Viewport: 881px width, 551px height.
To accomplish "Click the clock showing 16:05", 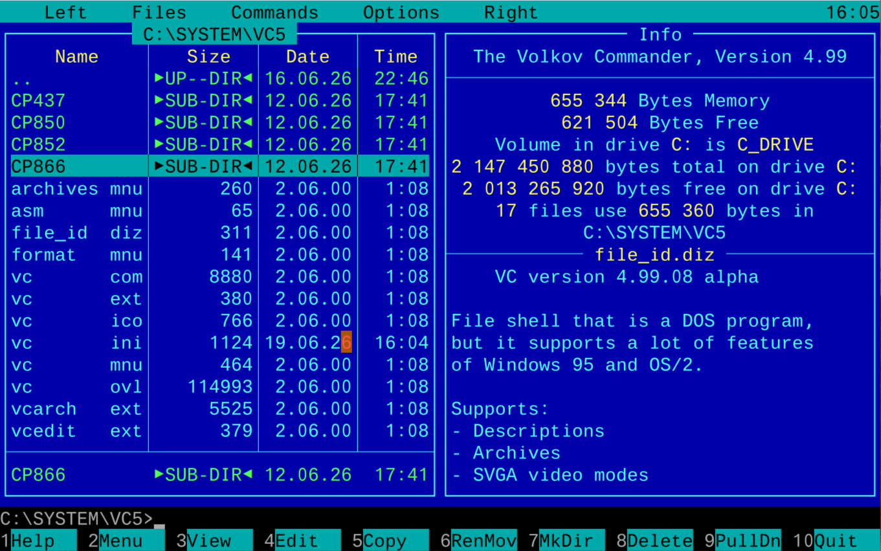I will 853,12.
